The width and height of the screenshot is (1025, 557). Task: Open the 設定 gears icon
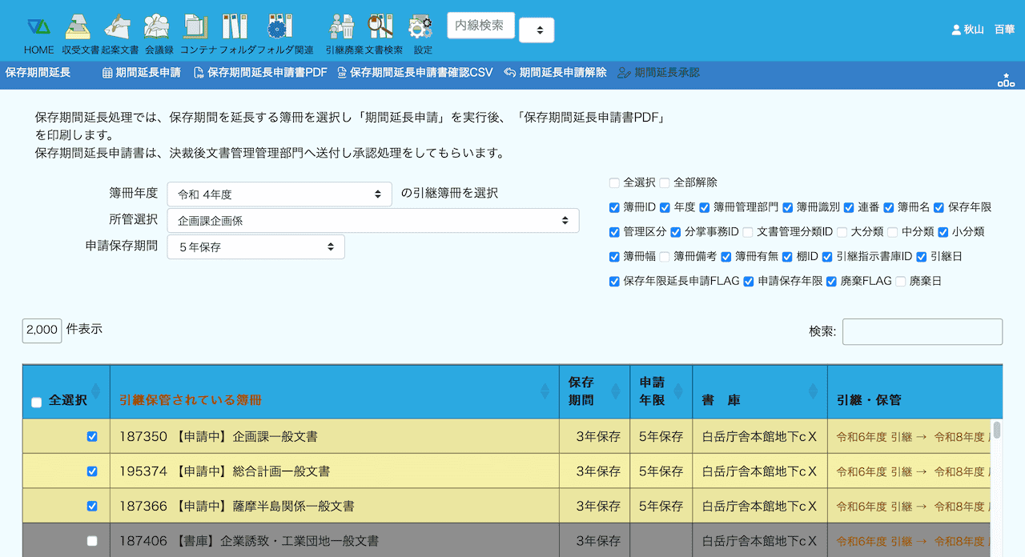click(x=420, y=27)
